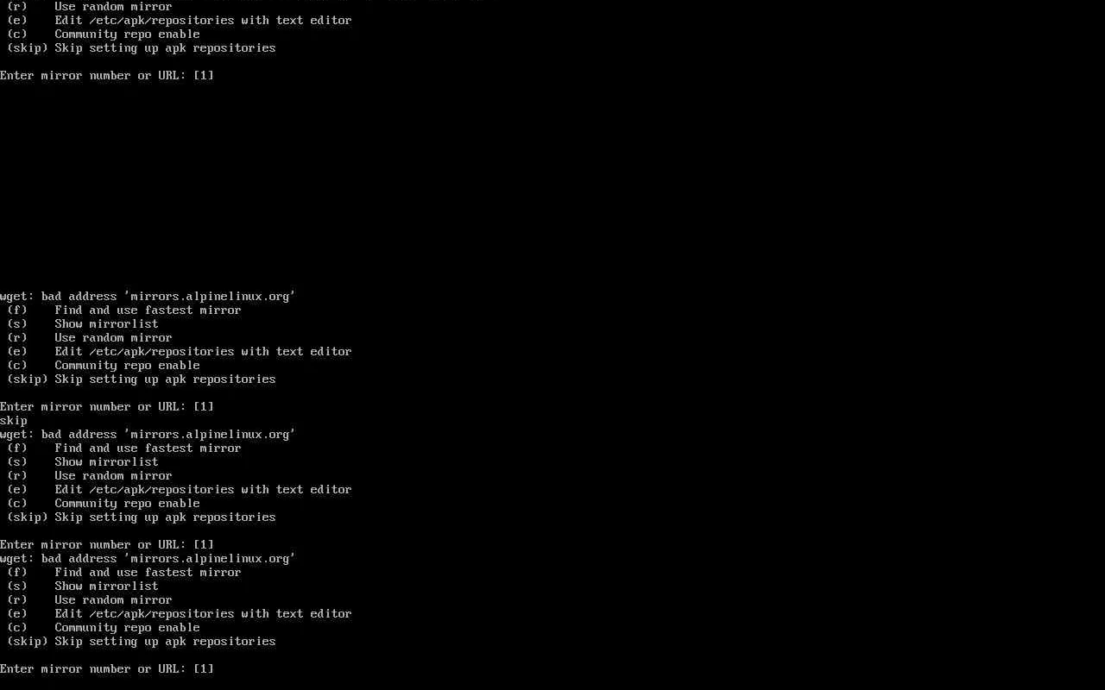Pick "(f) Find and use fastest mirror" in last menu
The height and width of the screenshot is (690, 1105).
124,573
